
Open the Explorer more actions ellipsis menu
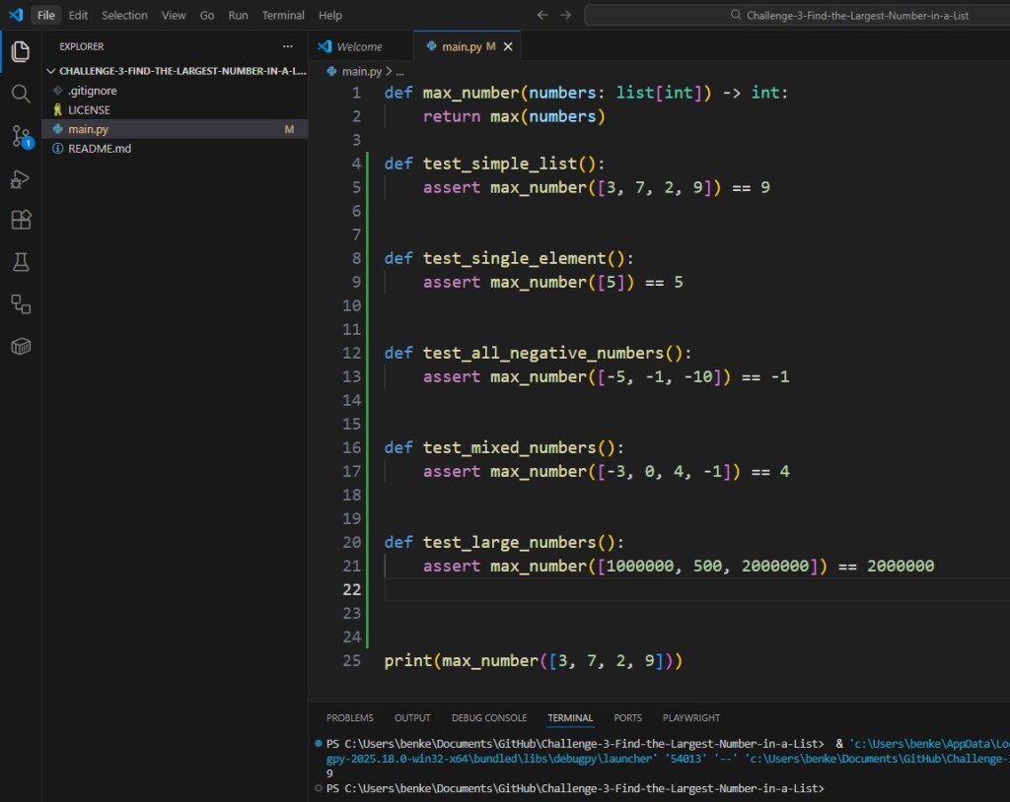[x=287, y=46]
